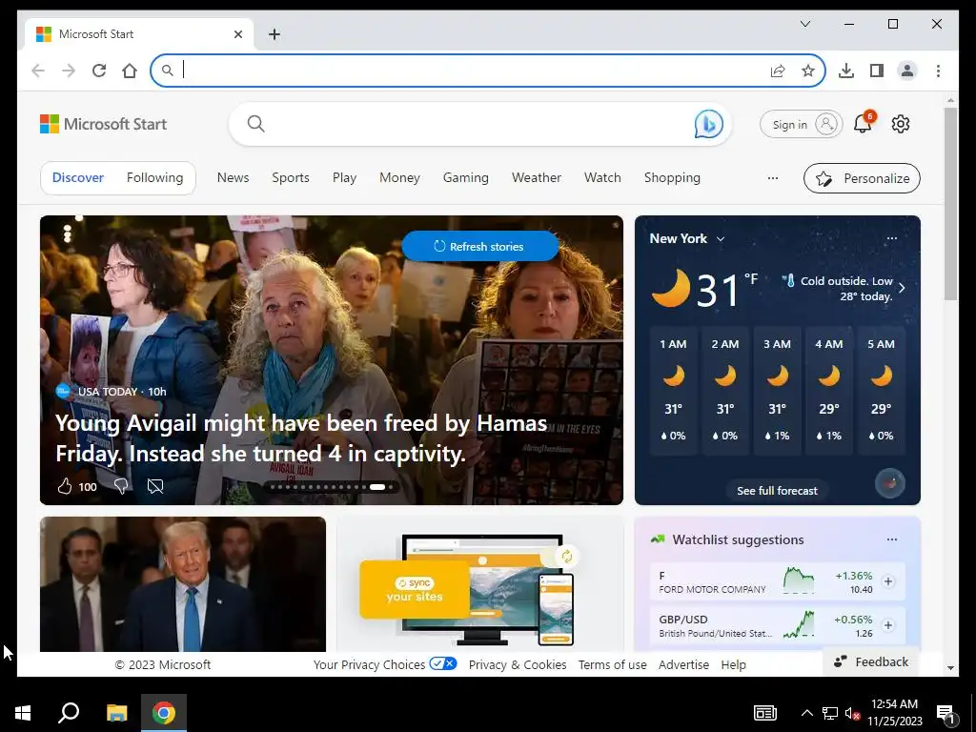Viewport: 976px width, 732px height.
Task: Open Windows taskbar search
Action: pos(69,713)
